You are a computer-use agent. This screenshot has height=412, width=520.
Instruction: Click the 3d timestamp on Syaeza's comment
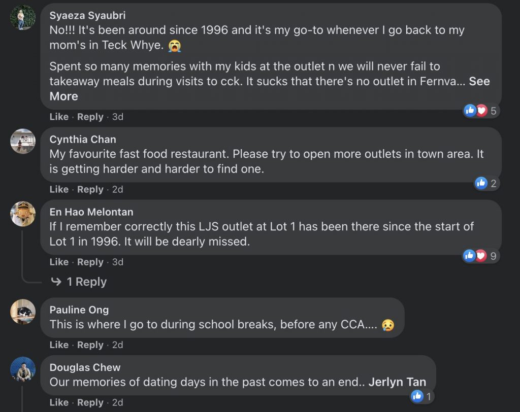click(x=117, y=117)
